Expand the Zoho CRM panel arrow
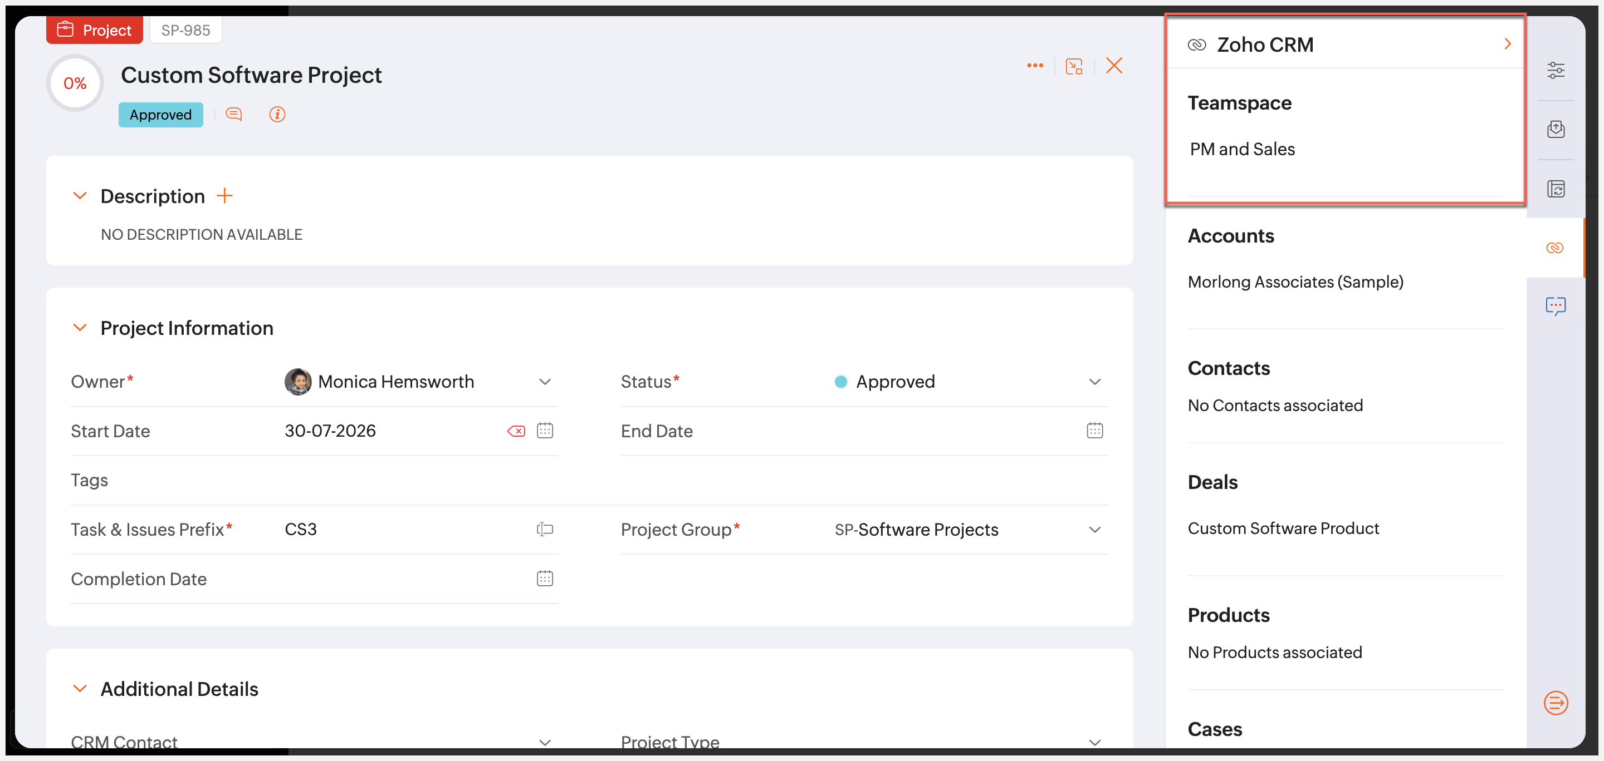 pos(1508,44)
